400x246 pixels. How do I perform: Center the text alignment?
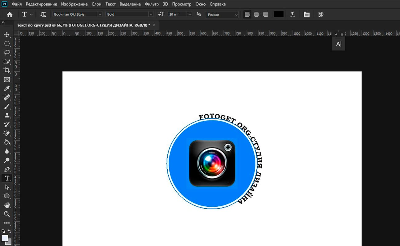pyautogui.click(x=256, y=14)
